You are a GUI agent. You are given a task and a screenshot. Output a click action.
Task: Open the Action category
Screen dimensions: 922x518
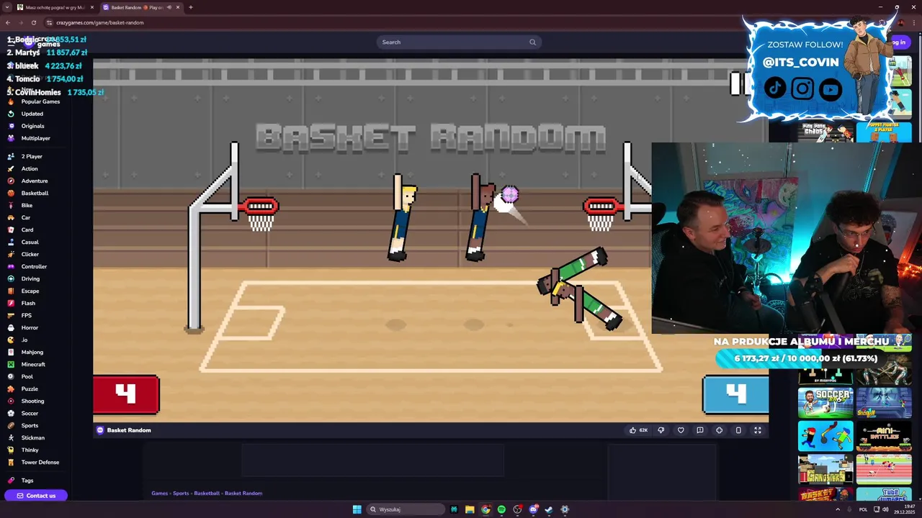[x=30, y=168]
